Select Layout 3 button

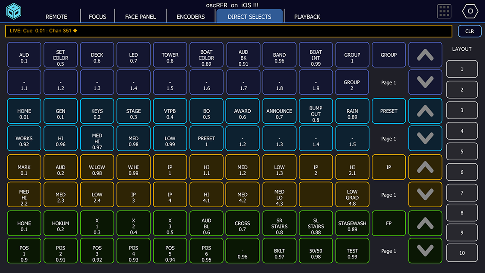tap(462, 110)
